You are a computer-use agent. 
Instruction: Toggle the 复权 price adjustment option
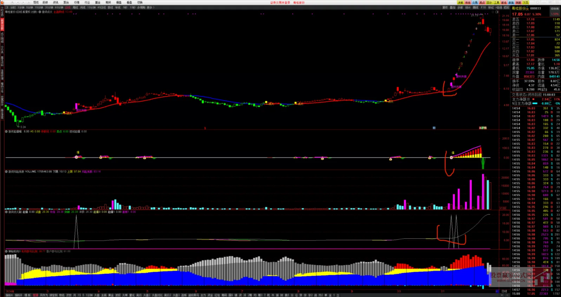pos(445,7)
